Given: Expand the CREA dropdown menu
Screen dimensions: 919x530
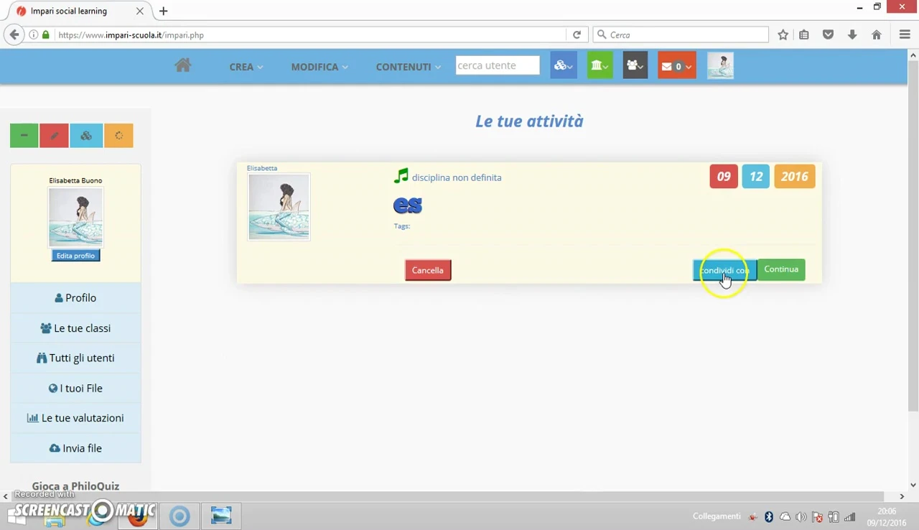Looking at the screenshot, I should [246, 67].
